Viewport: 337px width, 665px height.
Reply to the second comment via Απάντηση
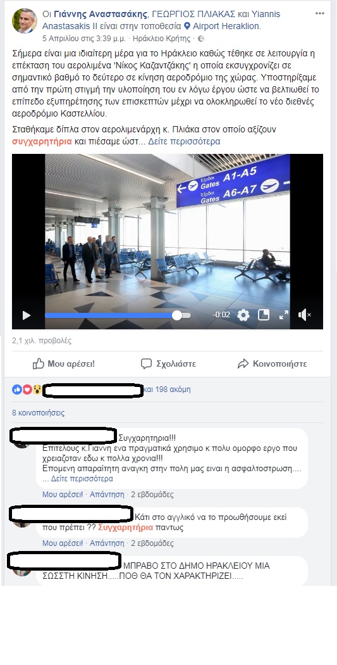(x=107, y=543)
